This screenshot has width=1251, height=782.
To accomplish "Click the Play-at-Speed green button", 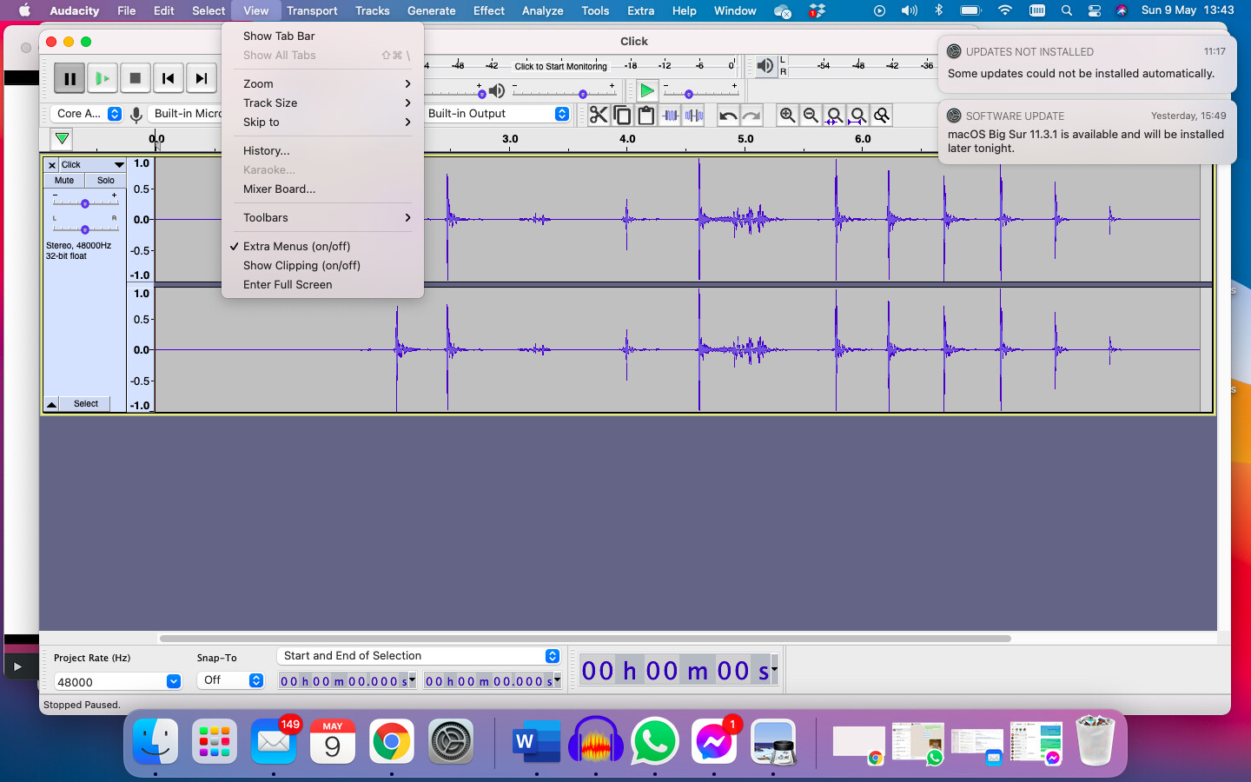I will 646,90.
